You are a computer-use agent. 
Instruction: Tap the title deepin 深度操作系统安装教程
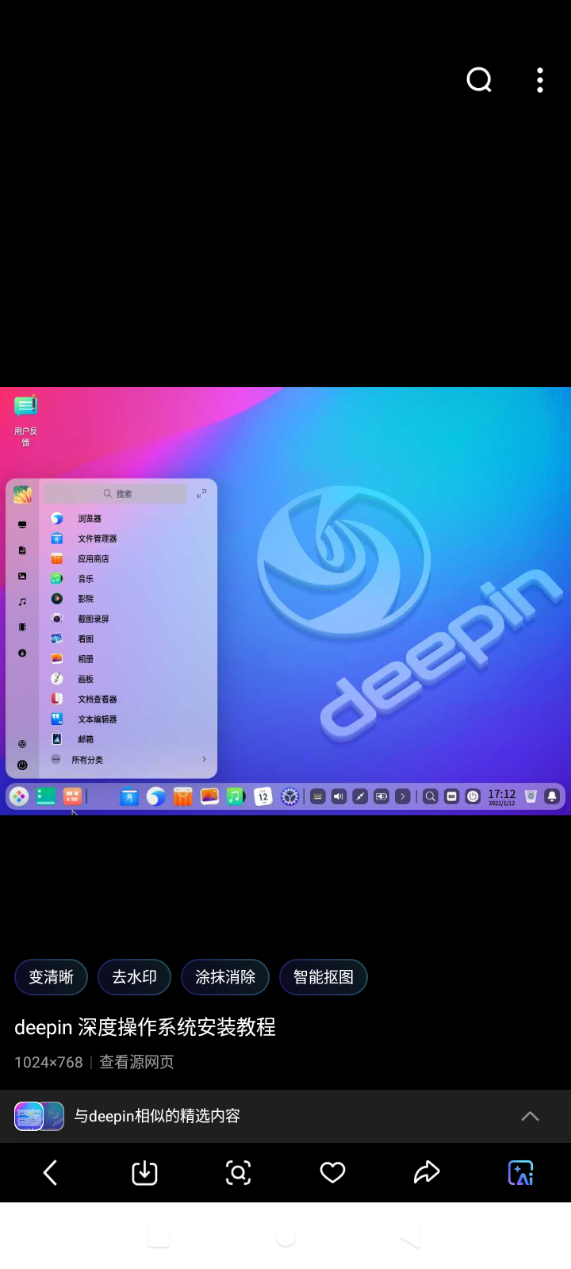pos(145,1027)
